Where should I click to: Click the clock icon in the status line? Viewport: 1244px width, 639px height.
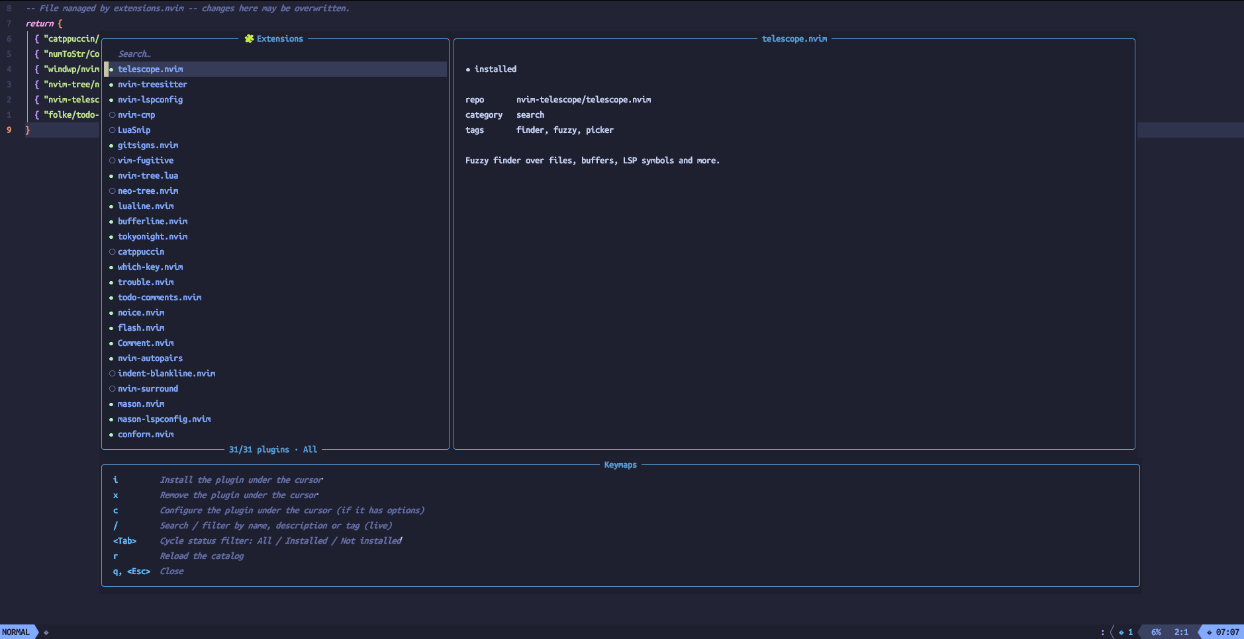pos(1209,632)
